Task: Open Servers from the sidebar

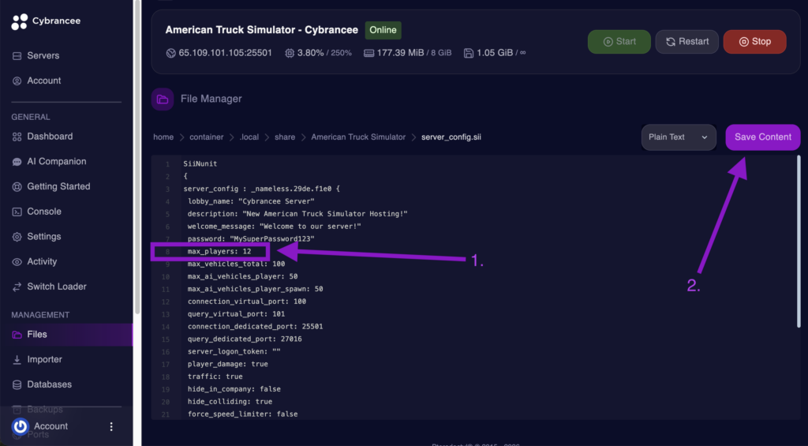Action: pyautogui.click(x=43, y=56)
